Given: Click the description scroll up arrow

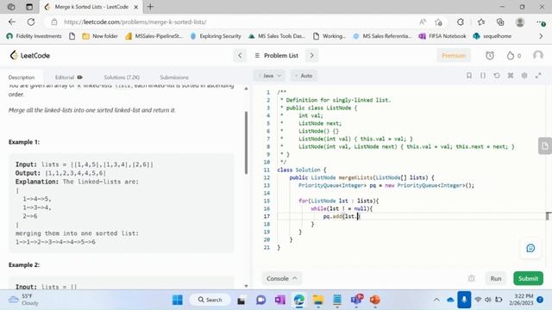Looking at the screenshot, I should click(246, 89).
